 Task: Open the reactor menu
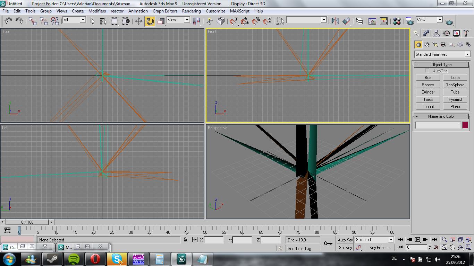point(117,11)
